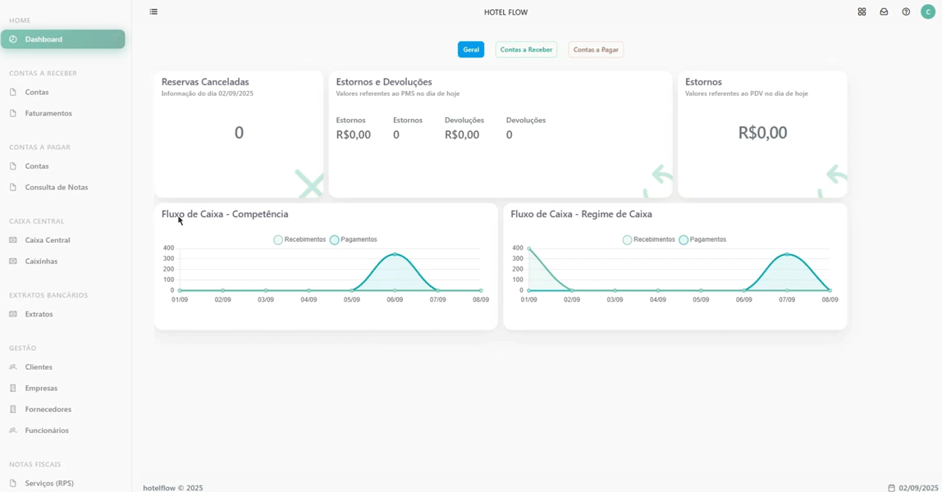This screenshot has height=492, width=942.
Task: Click the 01/09 point at 400 in Regime de Caixa chart
Action: tap(528, 248)
